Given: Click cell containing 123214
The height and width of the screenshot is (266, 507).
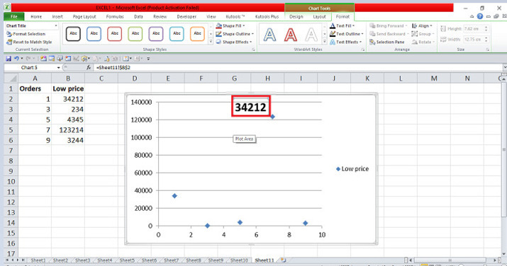Looking at the screenshot, I should pyautogui.click(x=68, y=130).
